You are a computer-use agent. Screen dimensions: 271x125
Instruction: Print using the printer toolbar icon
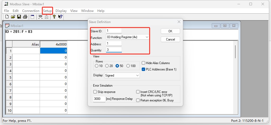pos(25,17)
